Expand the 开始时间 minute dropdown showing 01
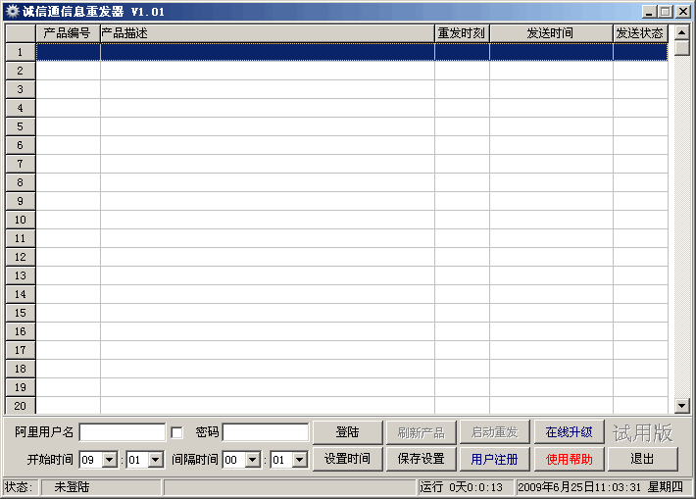Screen dimensions: 696x499 click(155, 460)
